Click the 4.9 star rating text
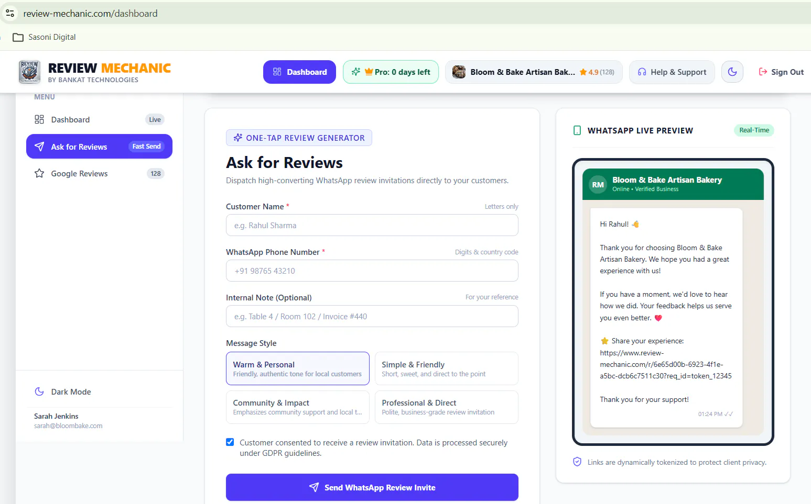The height and width of the screenshot is (504, 811). pyautogui.click(x=593, y=72)
